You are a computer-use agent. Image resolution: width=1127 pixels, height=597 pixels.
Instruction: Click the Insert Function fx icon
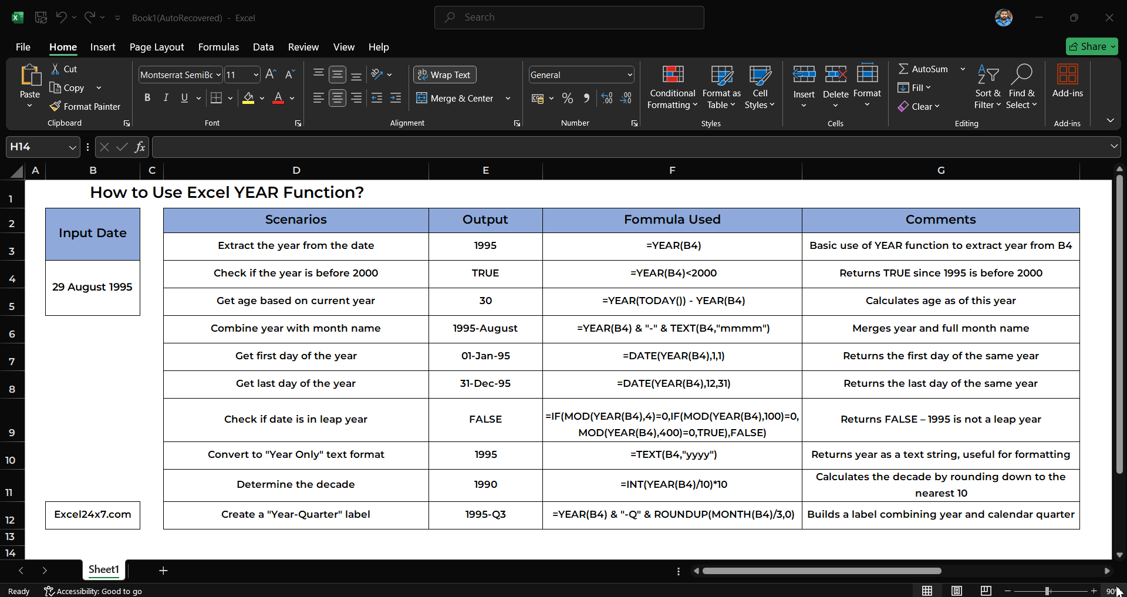(140, 147)
